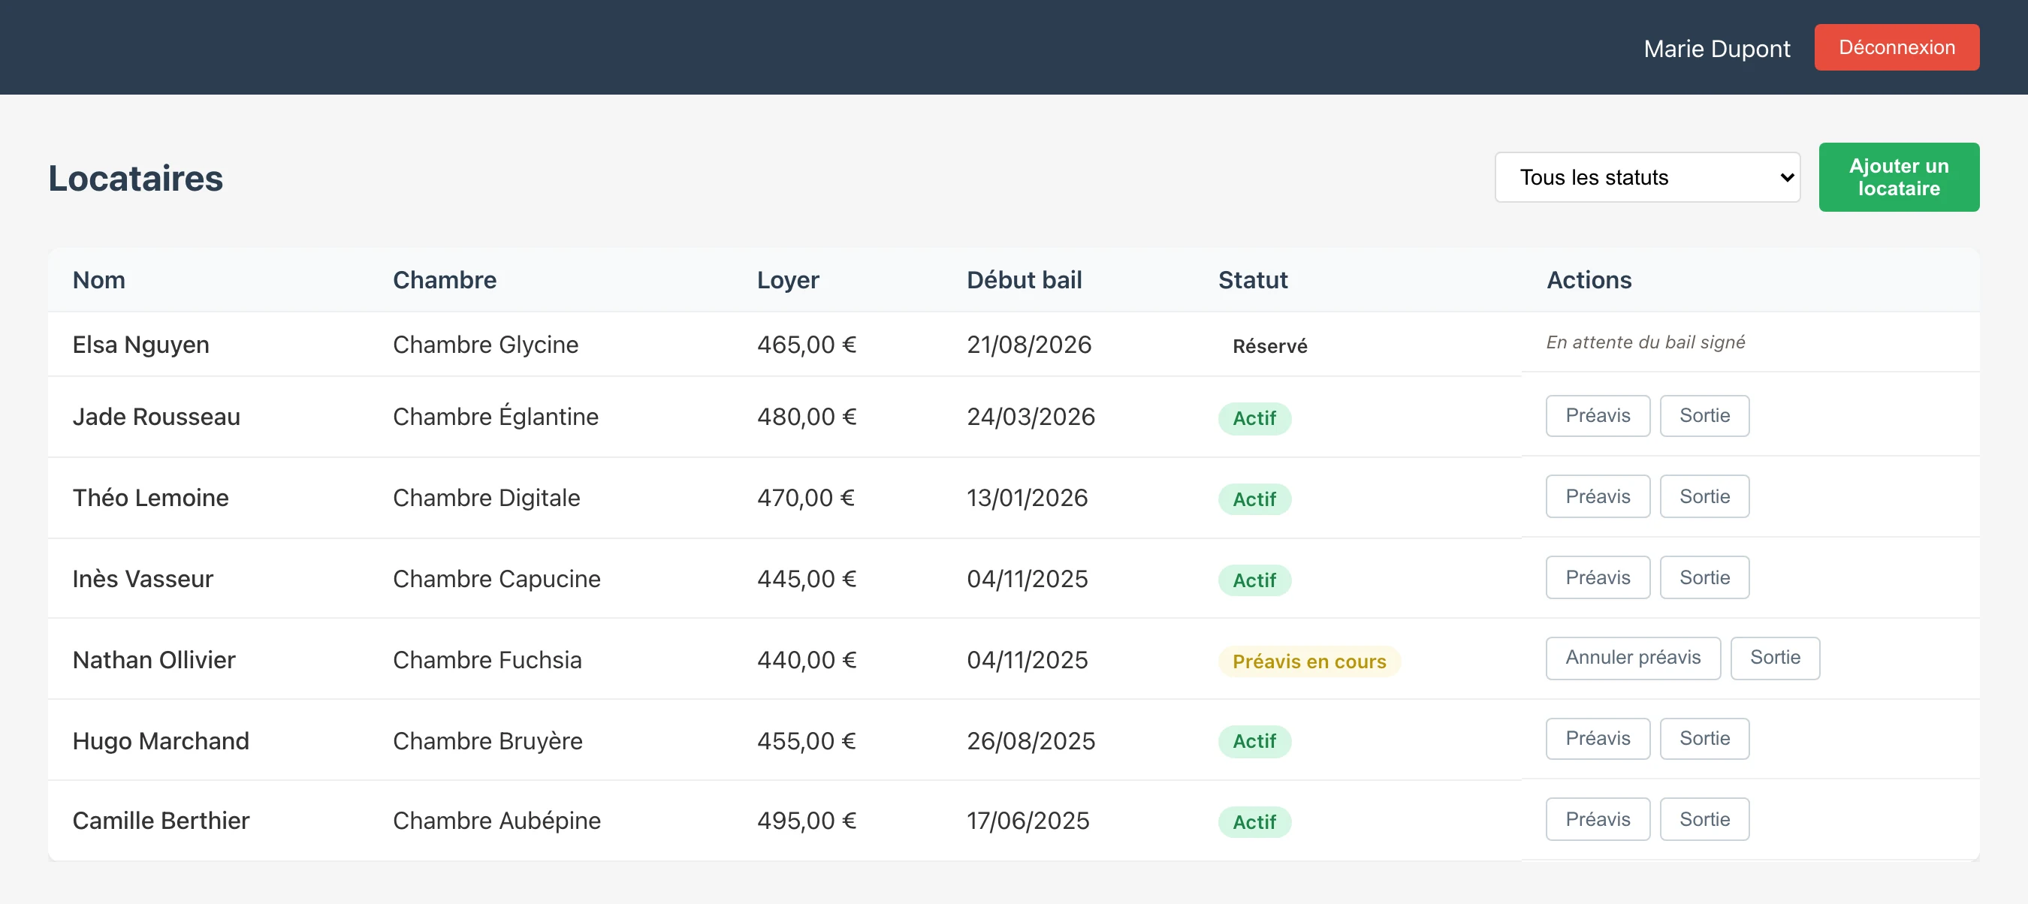2028x904 pixels.
Task: Click the 21/08/2026 lease start date
Action: click(x=1029, y=345)
